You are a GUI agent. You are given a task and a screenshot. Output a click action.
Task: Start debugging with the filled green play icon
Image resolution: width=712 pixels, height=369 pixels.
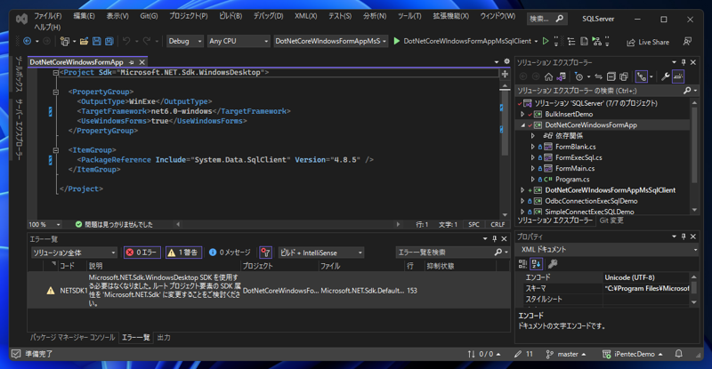[397, 41]
